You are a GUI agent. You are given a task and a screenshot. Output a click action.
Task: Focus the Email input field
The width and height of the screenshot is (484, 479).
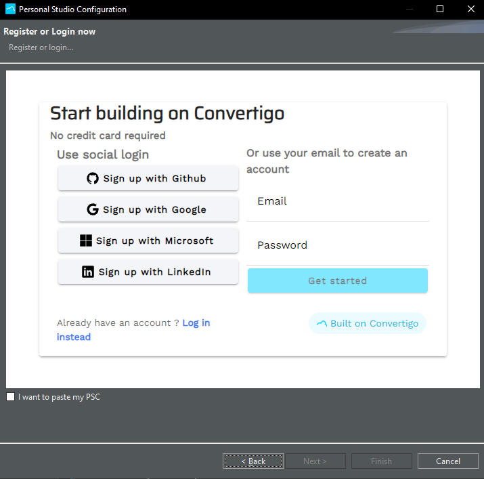point(337,202)
